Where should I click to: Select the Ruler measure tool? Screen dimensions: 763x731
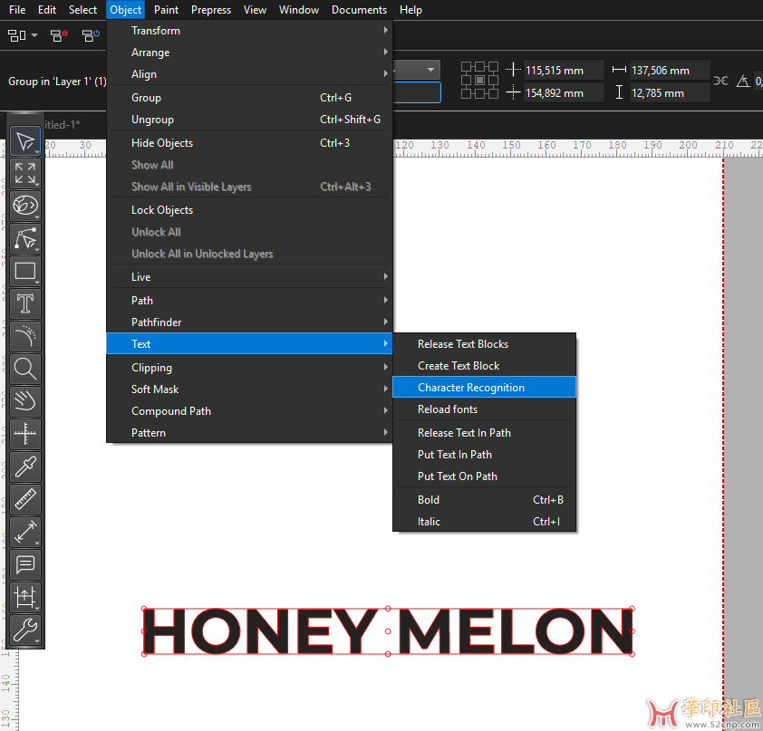click(25, 498)
